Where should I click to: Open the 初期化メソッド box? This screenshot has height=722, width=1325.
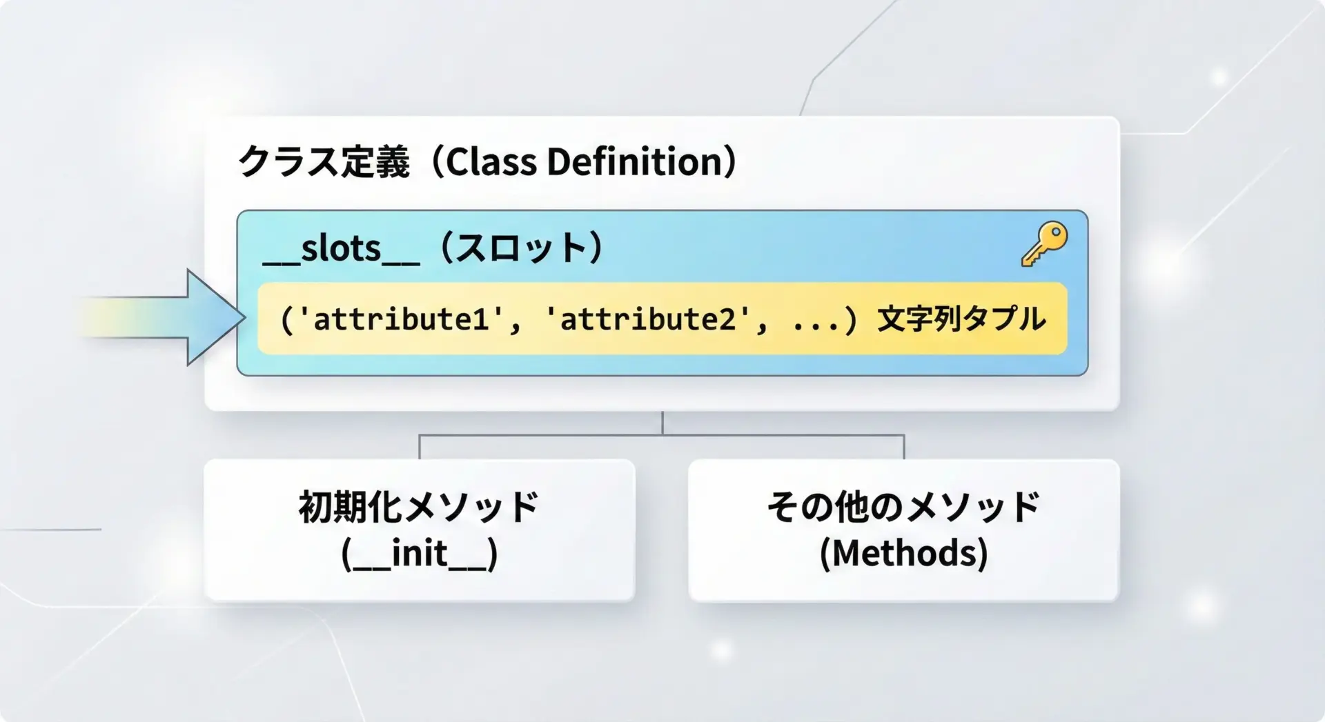click(419, 530)
